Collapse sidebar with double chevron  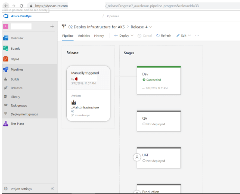(52, 189)
